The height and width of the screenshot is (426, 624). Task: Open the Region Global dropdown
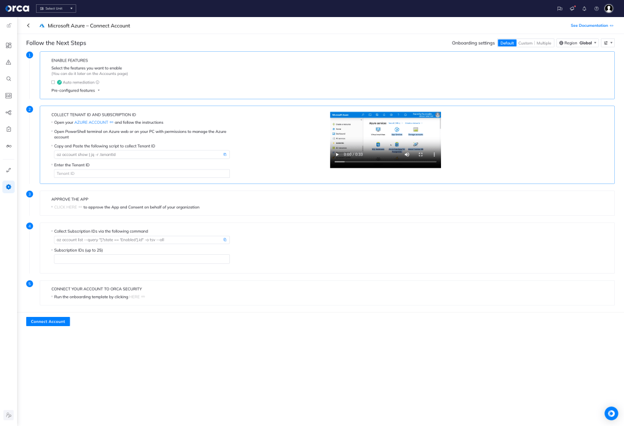point(577,43)
